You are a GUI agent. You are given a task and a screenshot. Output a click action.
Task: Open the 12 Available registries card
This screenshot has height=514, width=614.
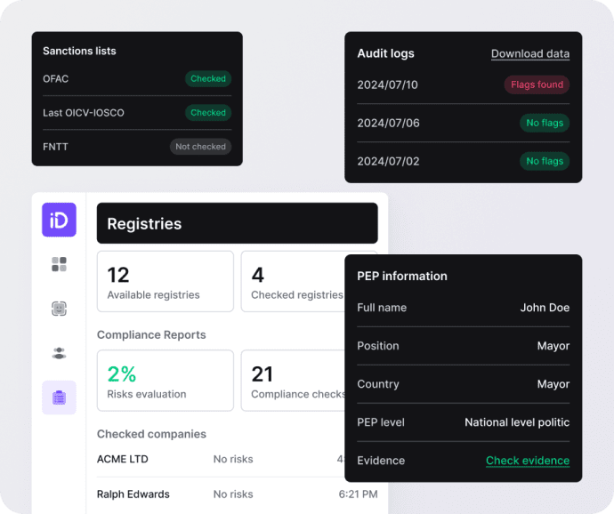point(166,282)
